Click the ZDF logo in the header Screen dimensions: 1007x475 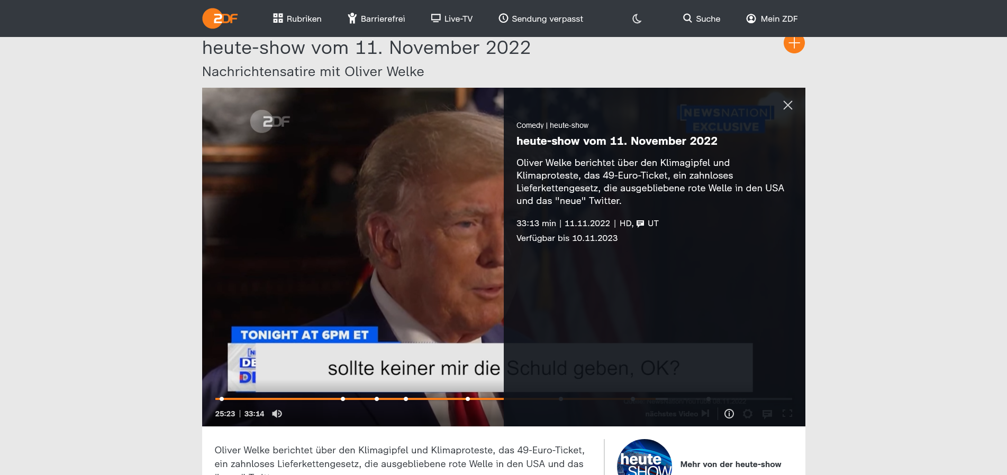220,18
